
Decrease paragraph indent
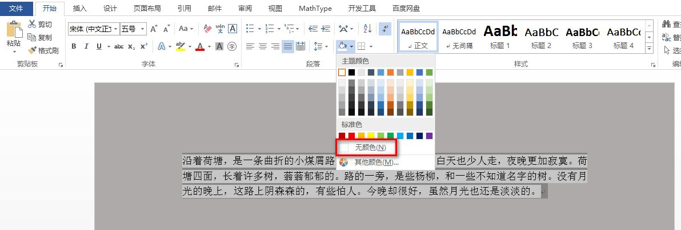[x=313, y=29]
